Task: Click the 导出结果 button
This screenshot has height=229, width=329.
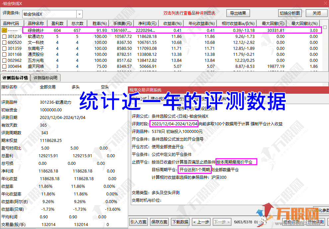Action: (x=238, y=13)
